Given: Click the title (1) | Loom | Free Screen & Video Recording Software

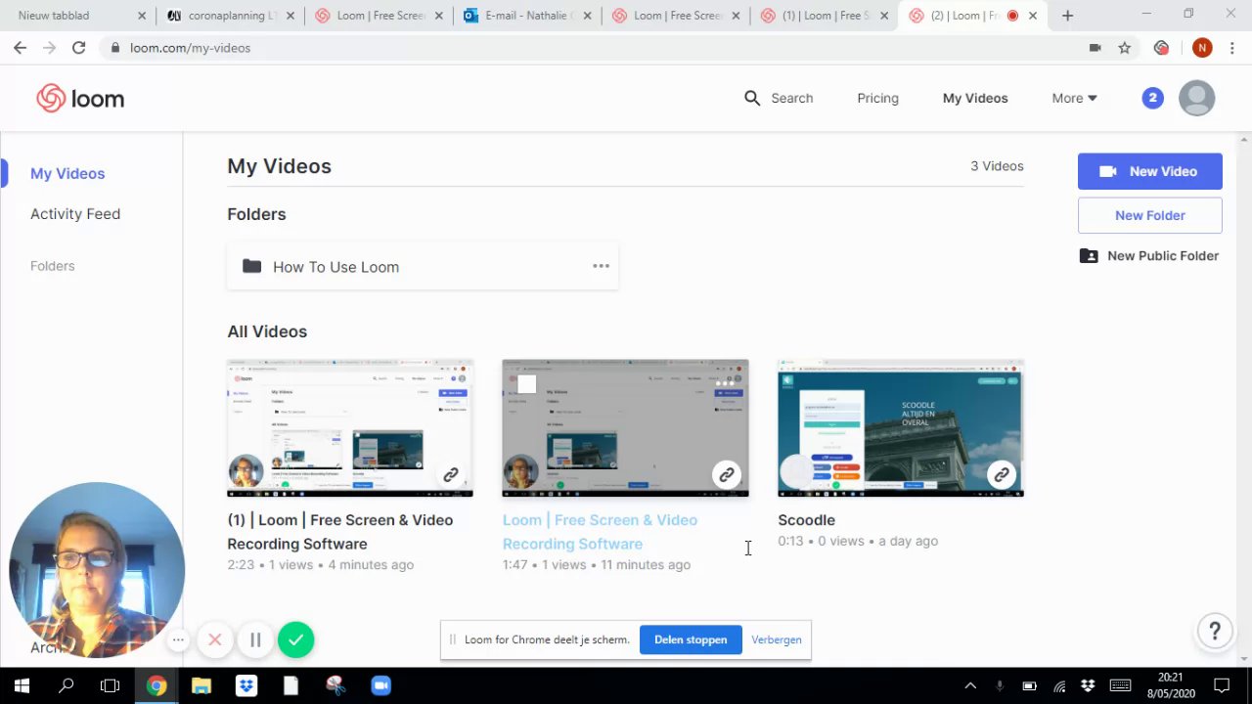Looking at the screenshot, I should tap(340, 532).
